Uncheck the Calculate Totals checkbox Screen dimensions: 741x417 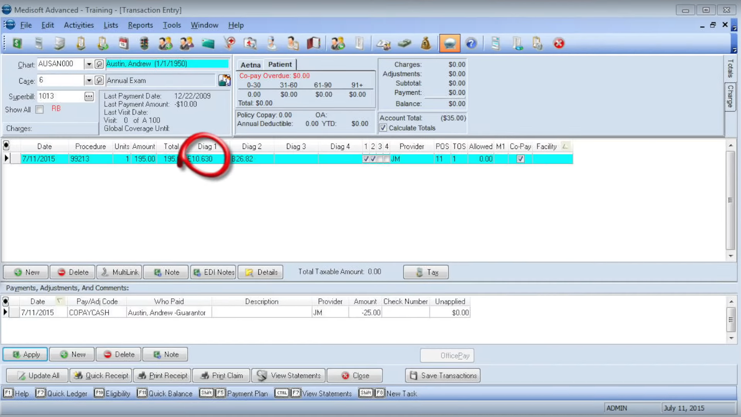click(x=383, y=128)
